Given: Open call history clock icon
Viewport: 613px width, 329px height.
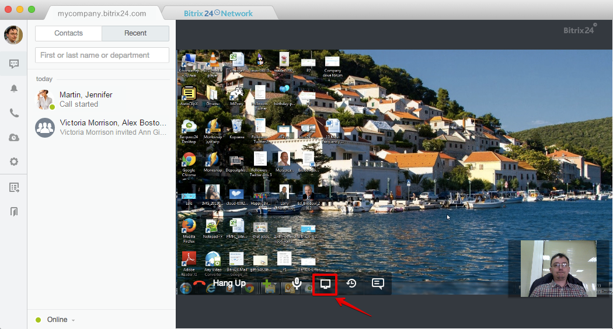Looking at the screenshot, I should 351,283.
